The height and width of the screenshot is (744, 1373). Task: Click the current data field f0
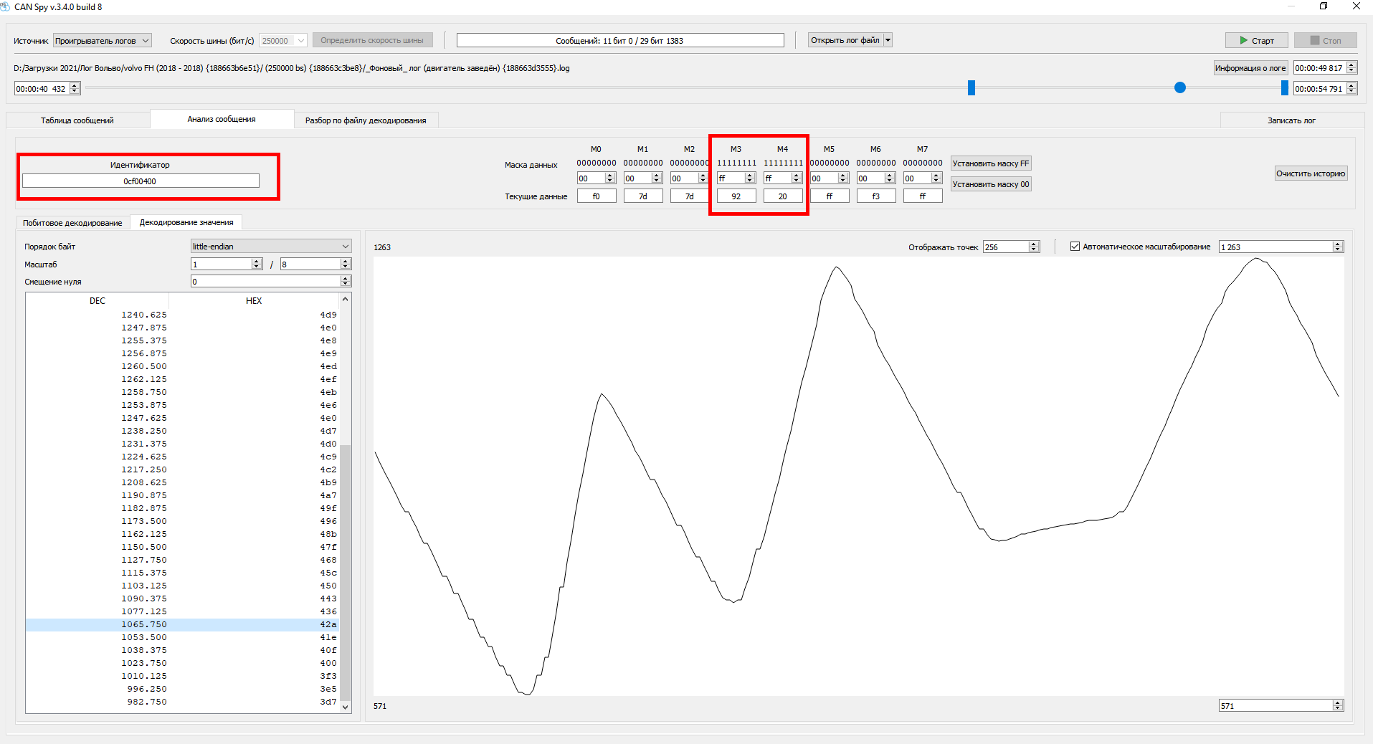tap(597, 196)
